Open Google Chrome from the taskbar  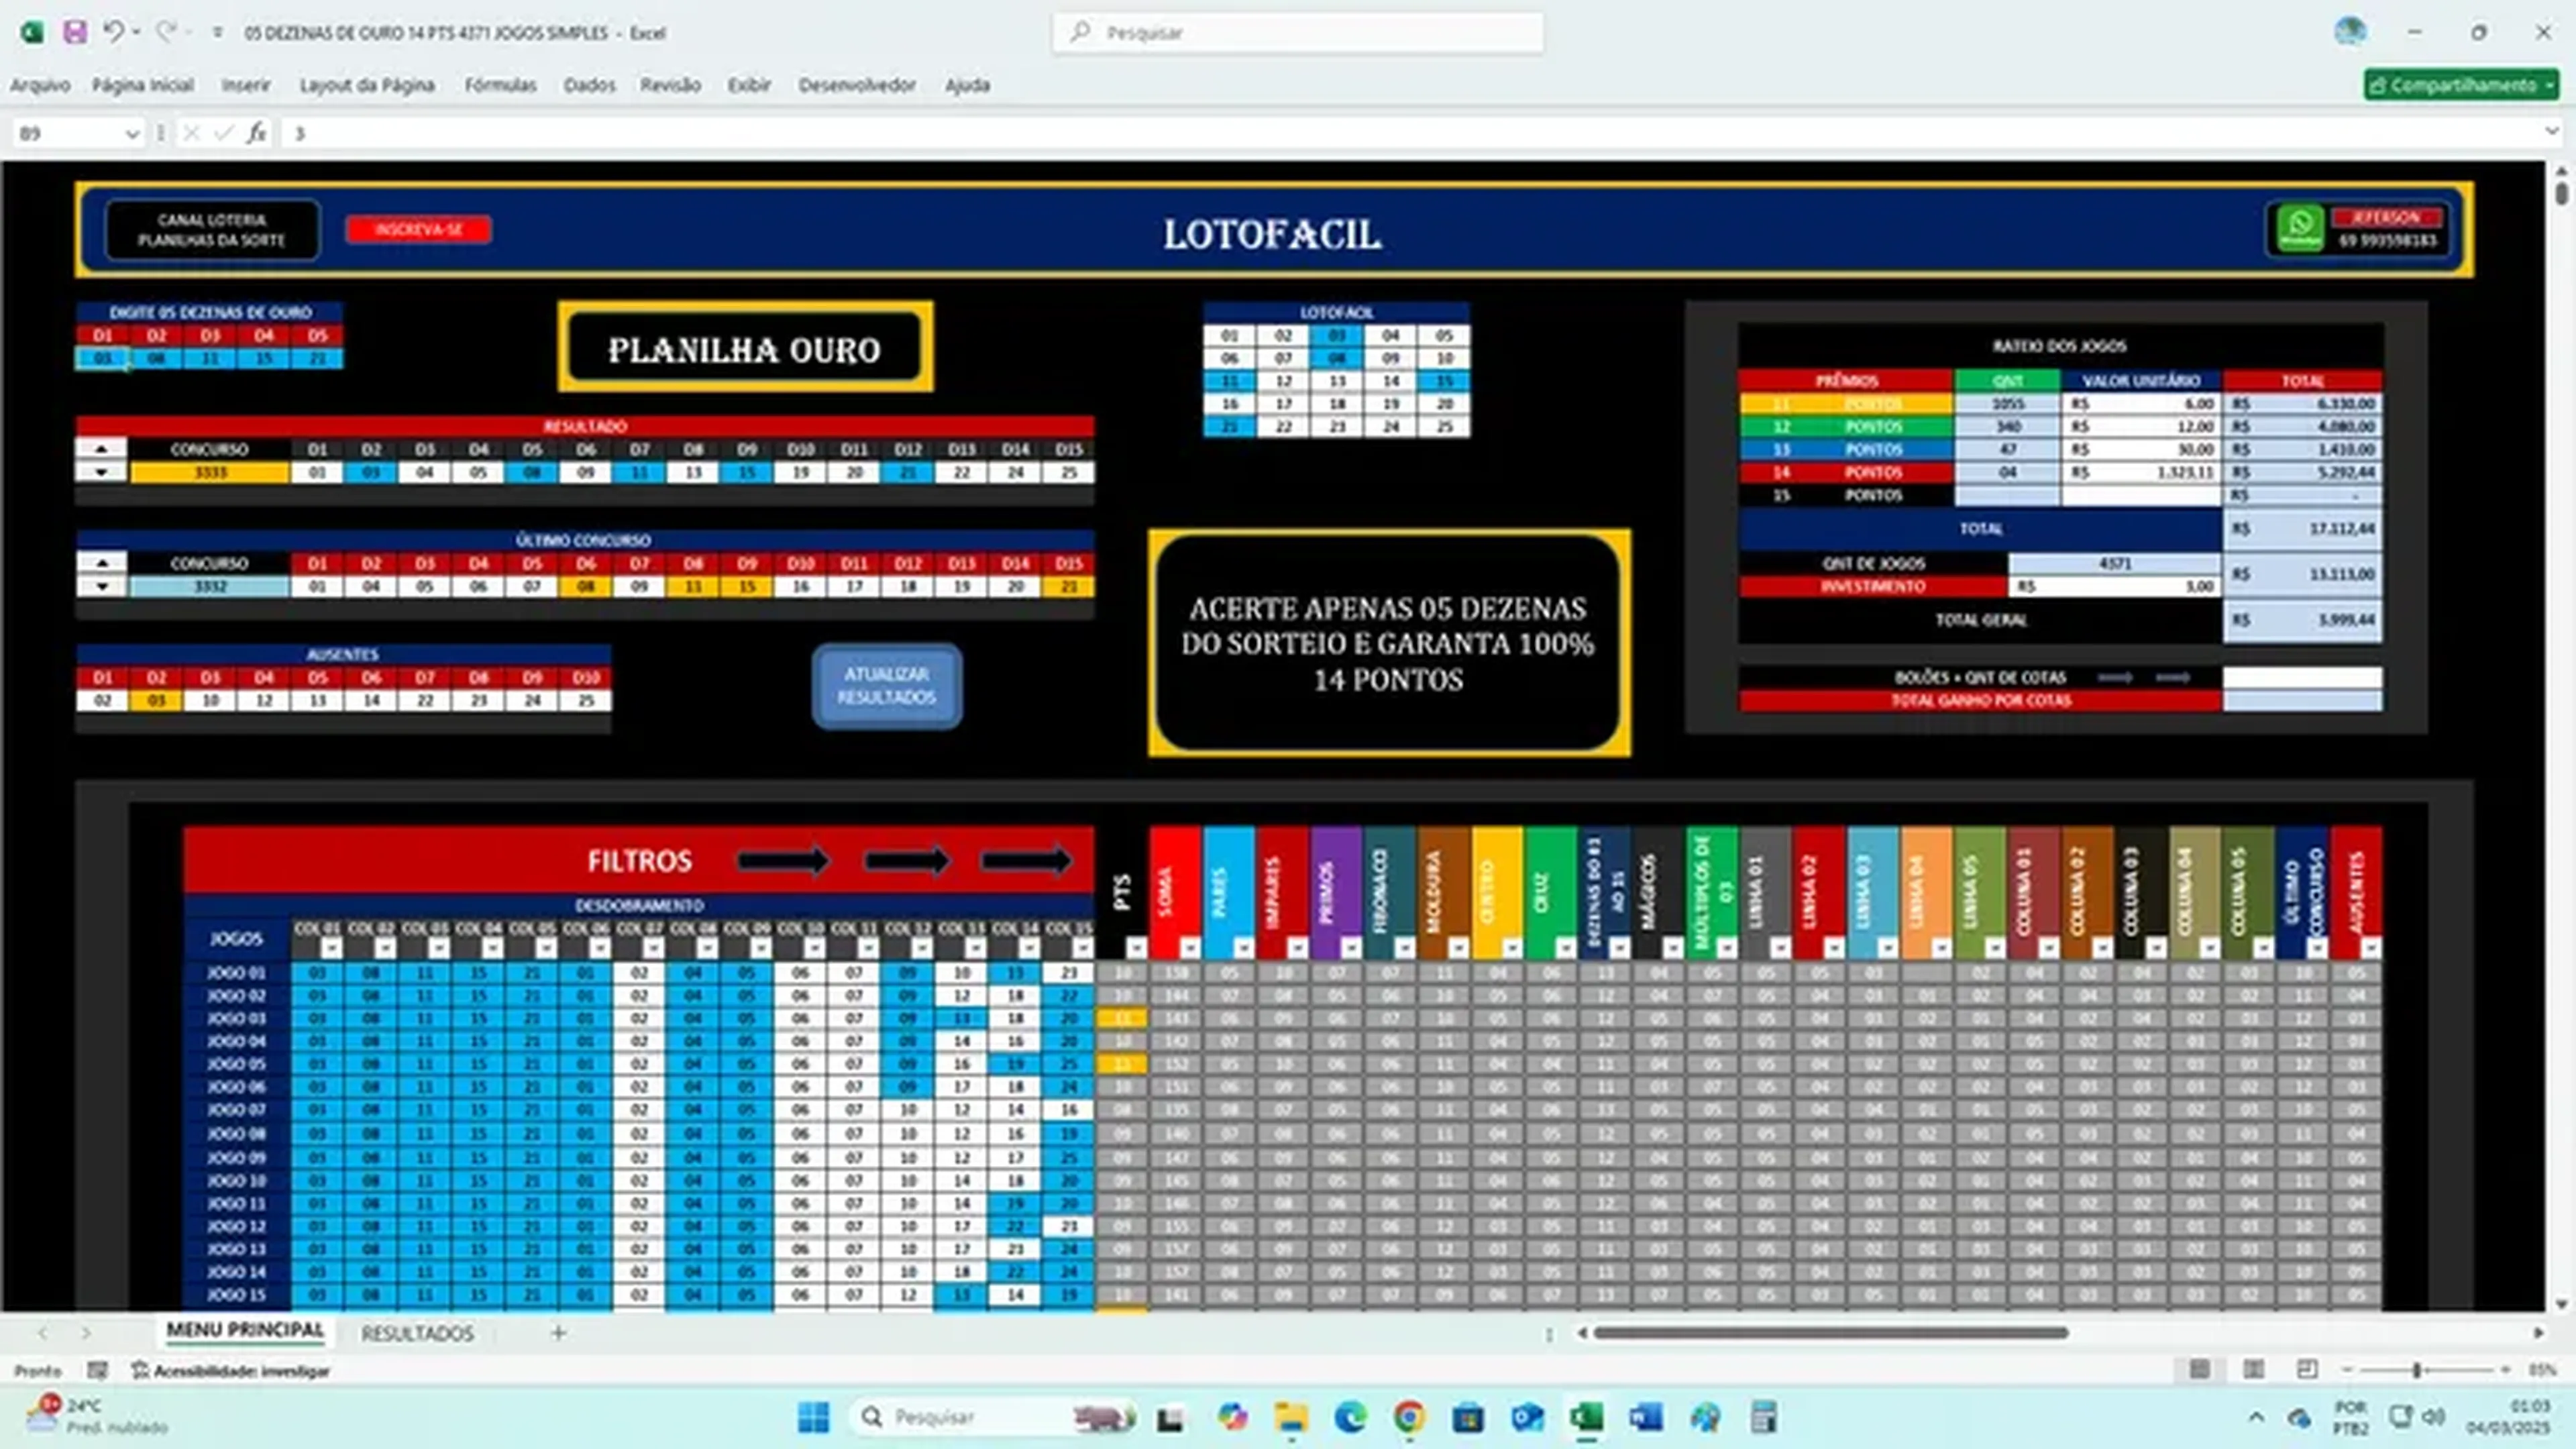1409,1417
